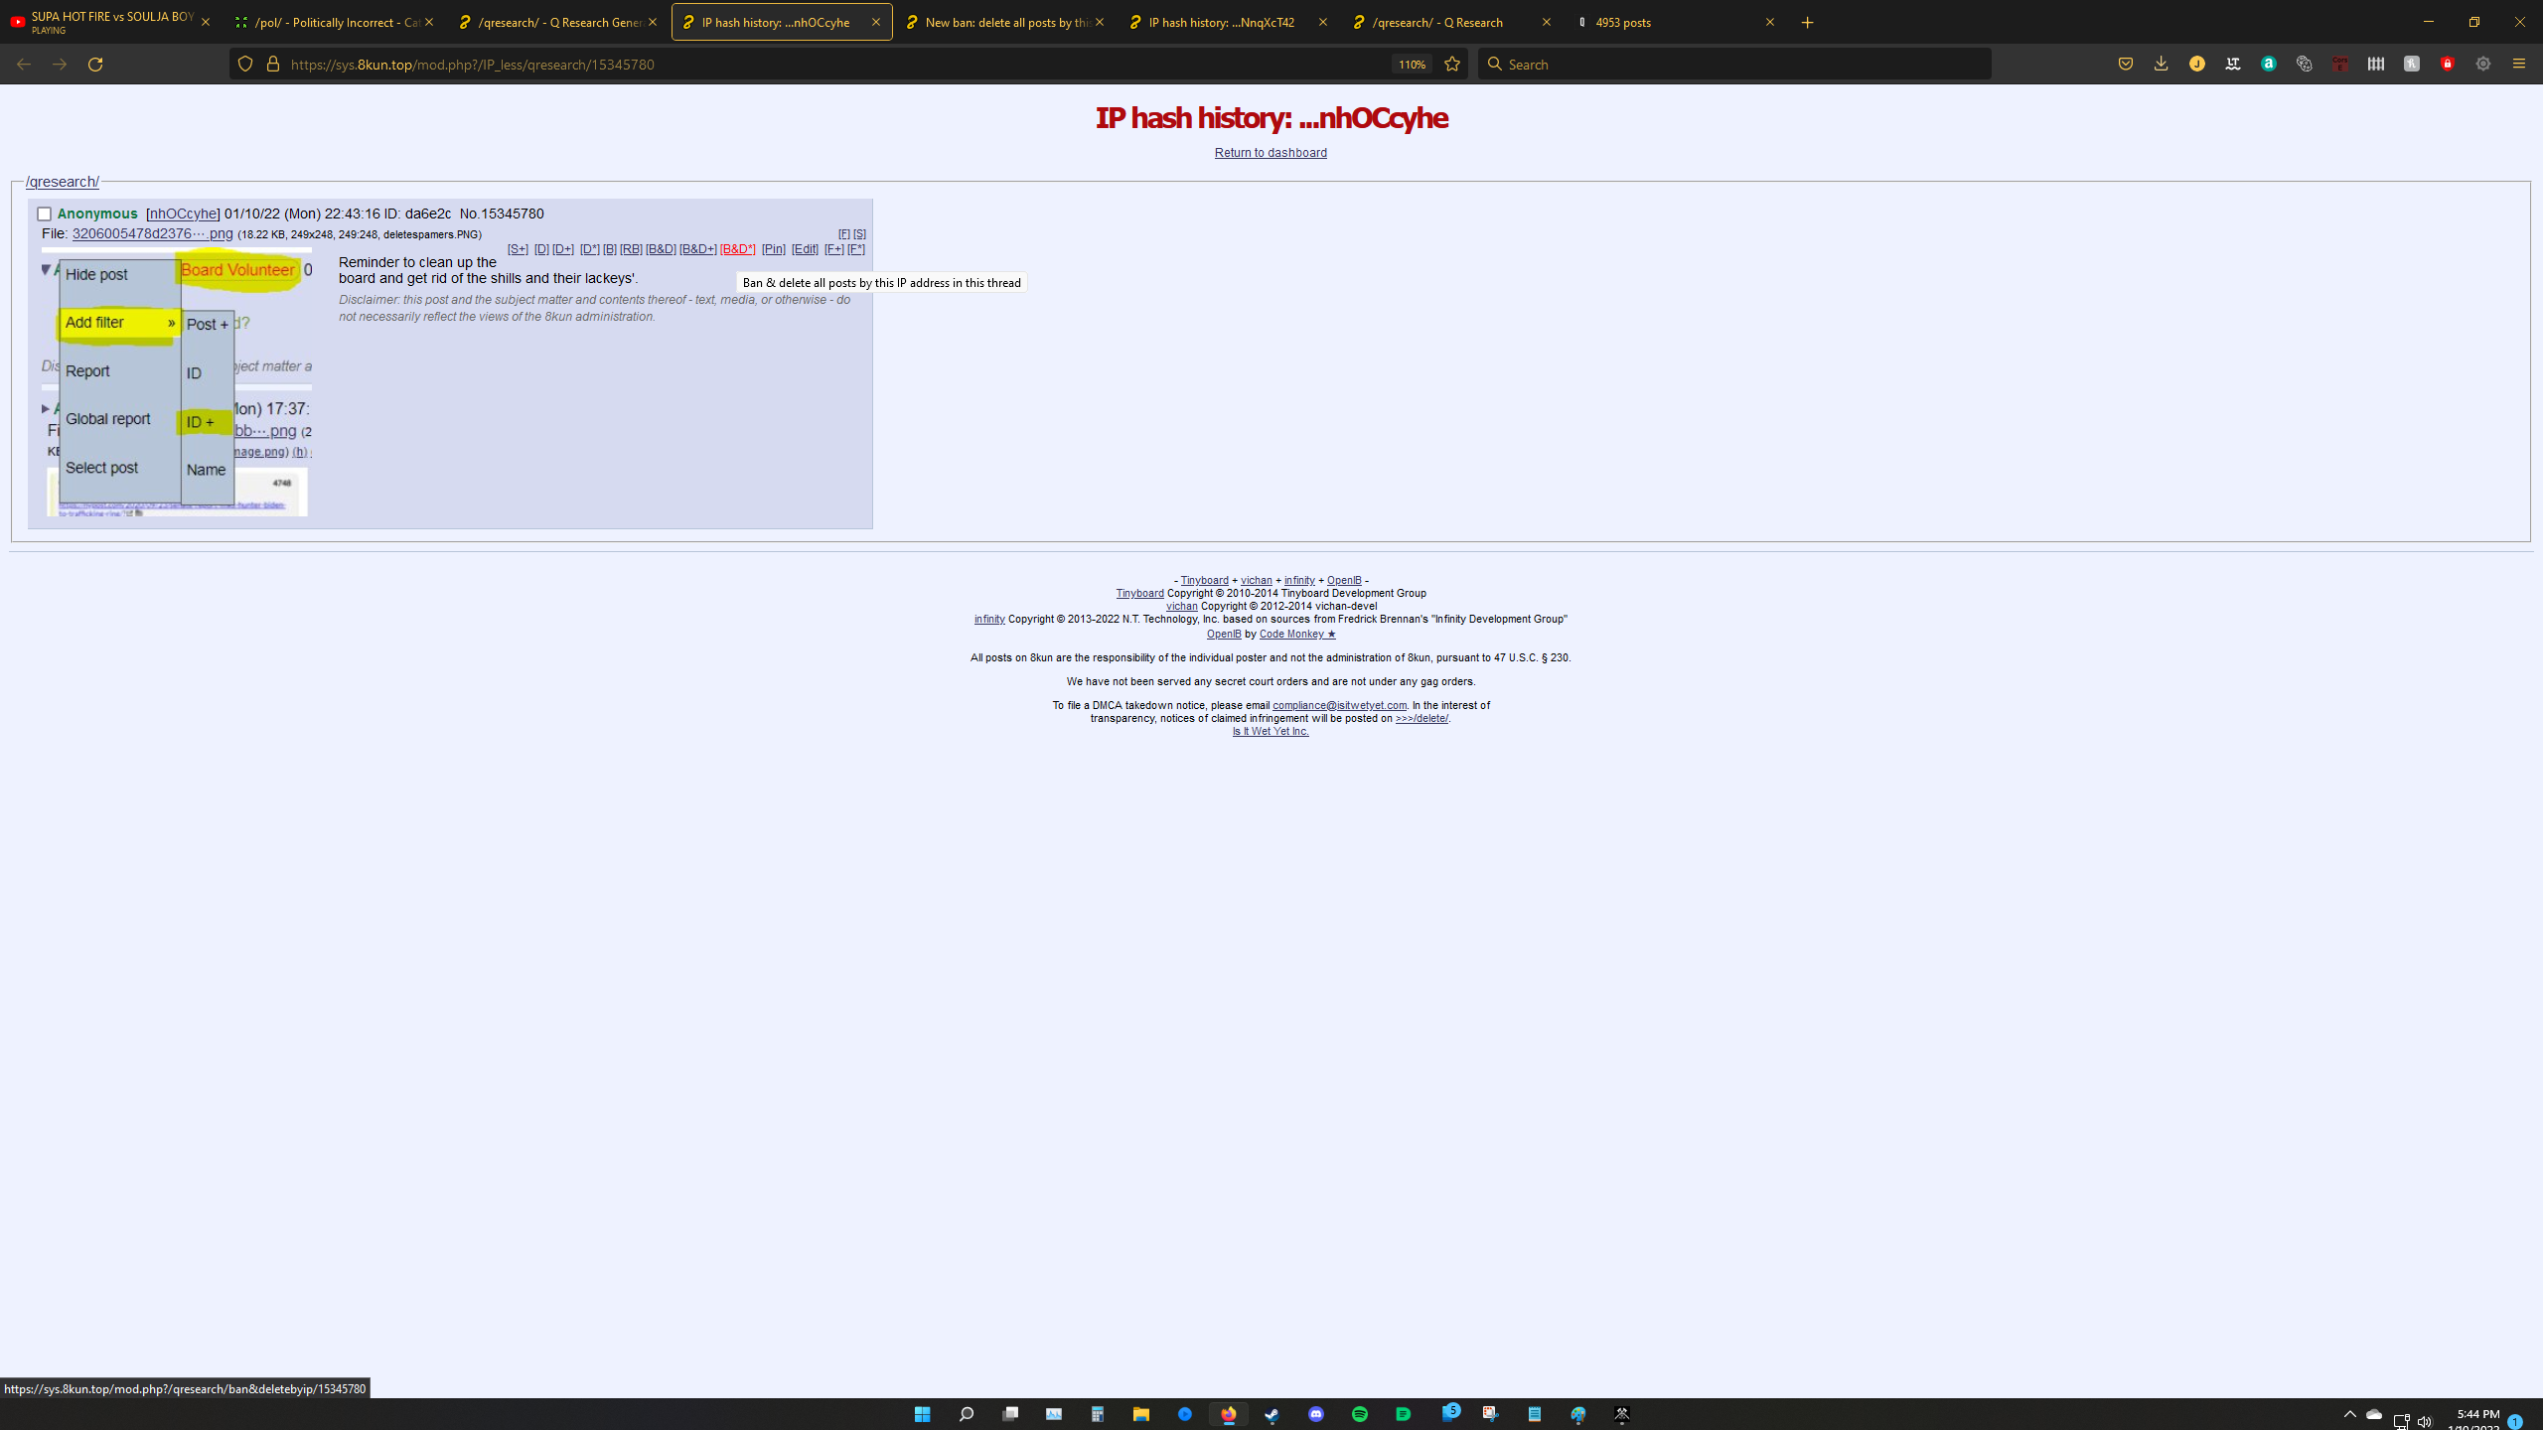The height and width of the screenshot is (1430, 2543).
Task: Open the grey Honey extension icon
Action: (x=2411, y=64)
